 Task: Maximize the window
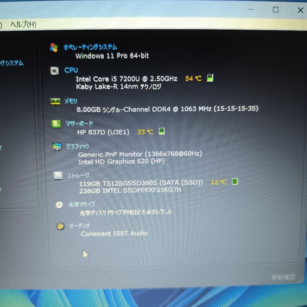[x=276, y=10]
